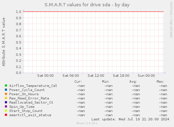
Task: Click the 0.0 y-axis value
Action: tap(19, 73)
